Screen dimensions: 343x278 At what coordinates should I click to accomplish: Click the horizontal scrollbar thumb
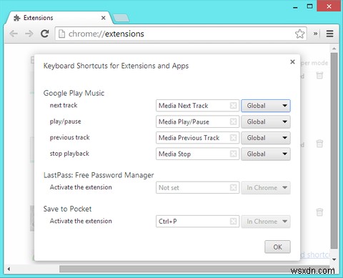pyautogui.click(x=194, y=269)
